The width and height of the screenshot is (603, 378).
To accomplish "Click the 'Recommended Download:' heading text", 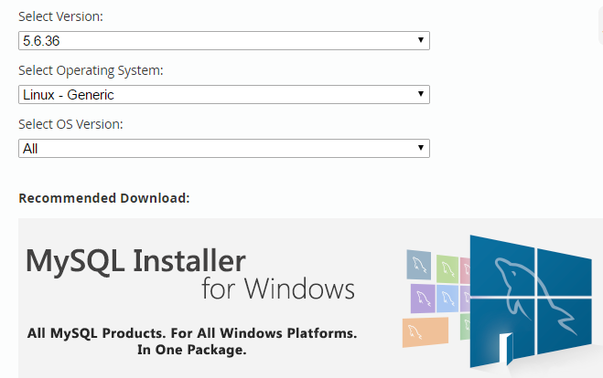I will click(x=104, y=198).
